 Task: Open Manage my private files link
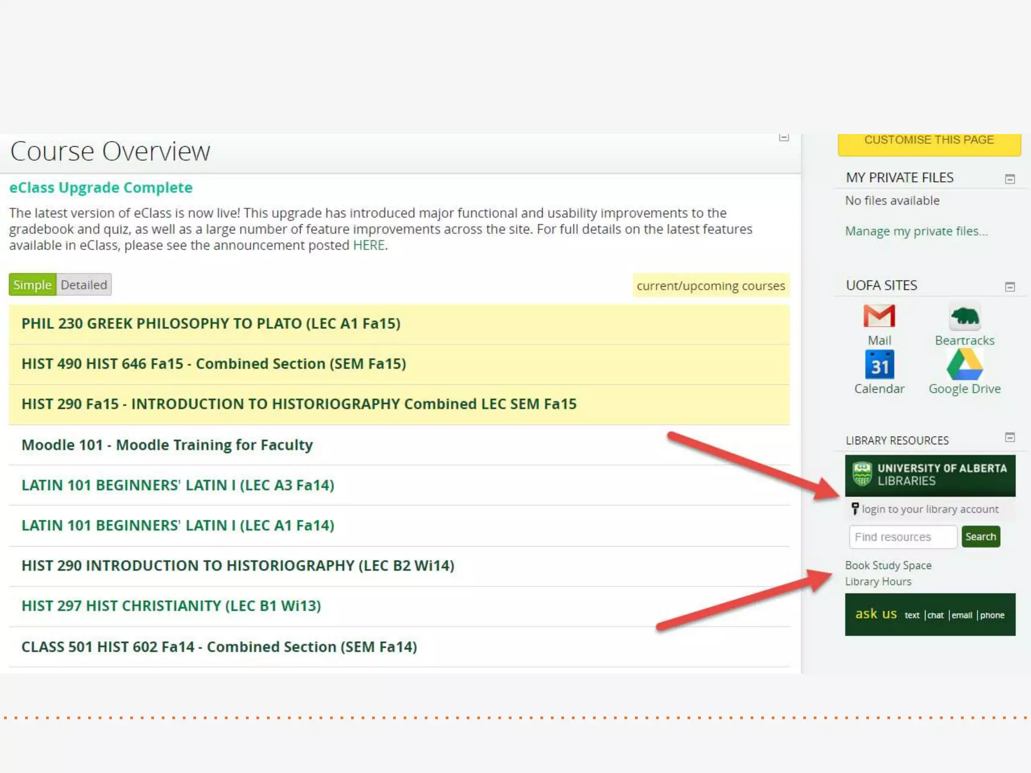(x=916, y=231)
